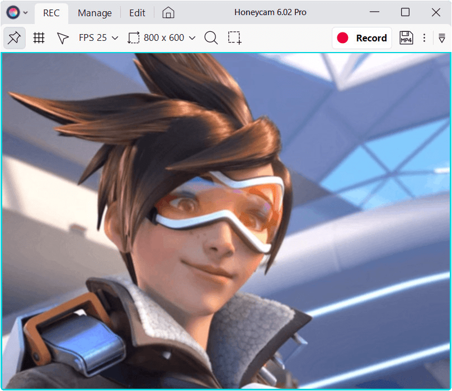Switch to the REC tab
Screen dimensions: 452x391
pos(51,13)
